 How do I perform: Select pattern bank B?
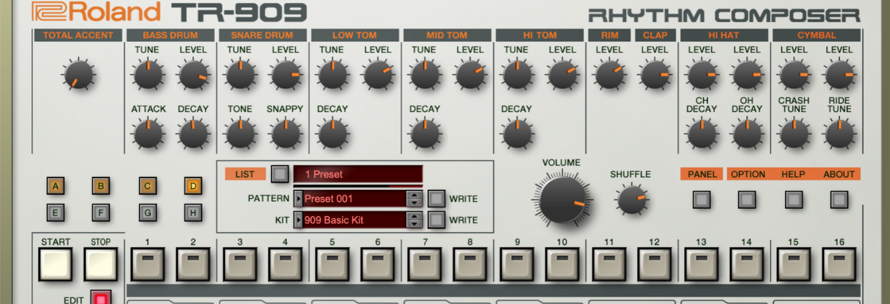[100, 186]
